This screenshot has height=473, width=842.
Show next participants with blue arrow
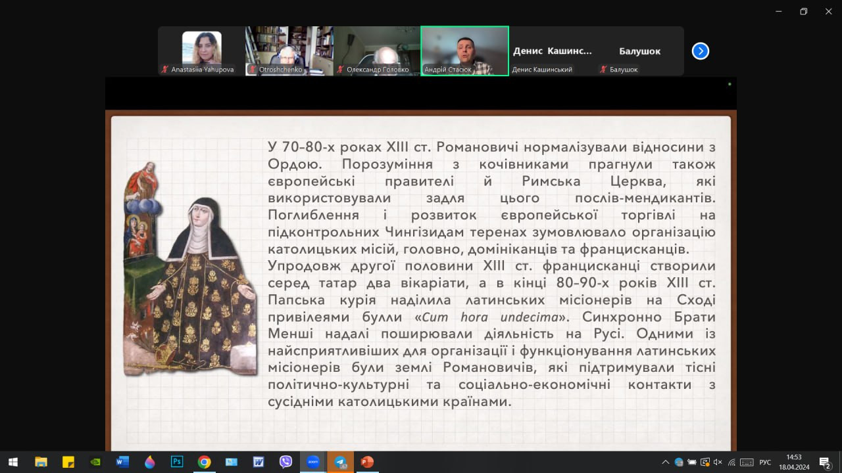[701, 51]
